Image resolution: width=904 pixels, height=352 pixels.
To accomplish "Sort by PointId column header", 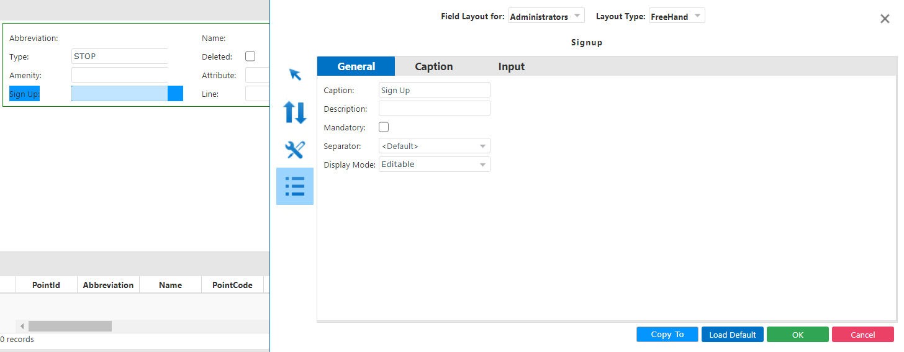I will click(x=47, y=285).
